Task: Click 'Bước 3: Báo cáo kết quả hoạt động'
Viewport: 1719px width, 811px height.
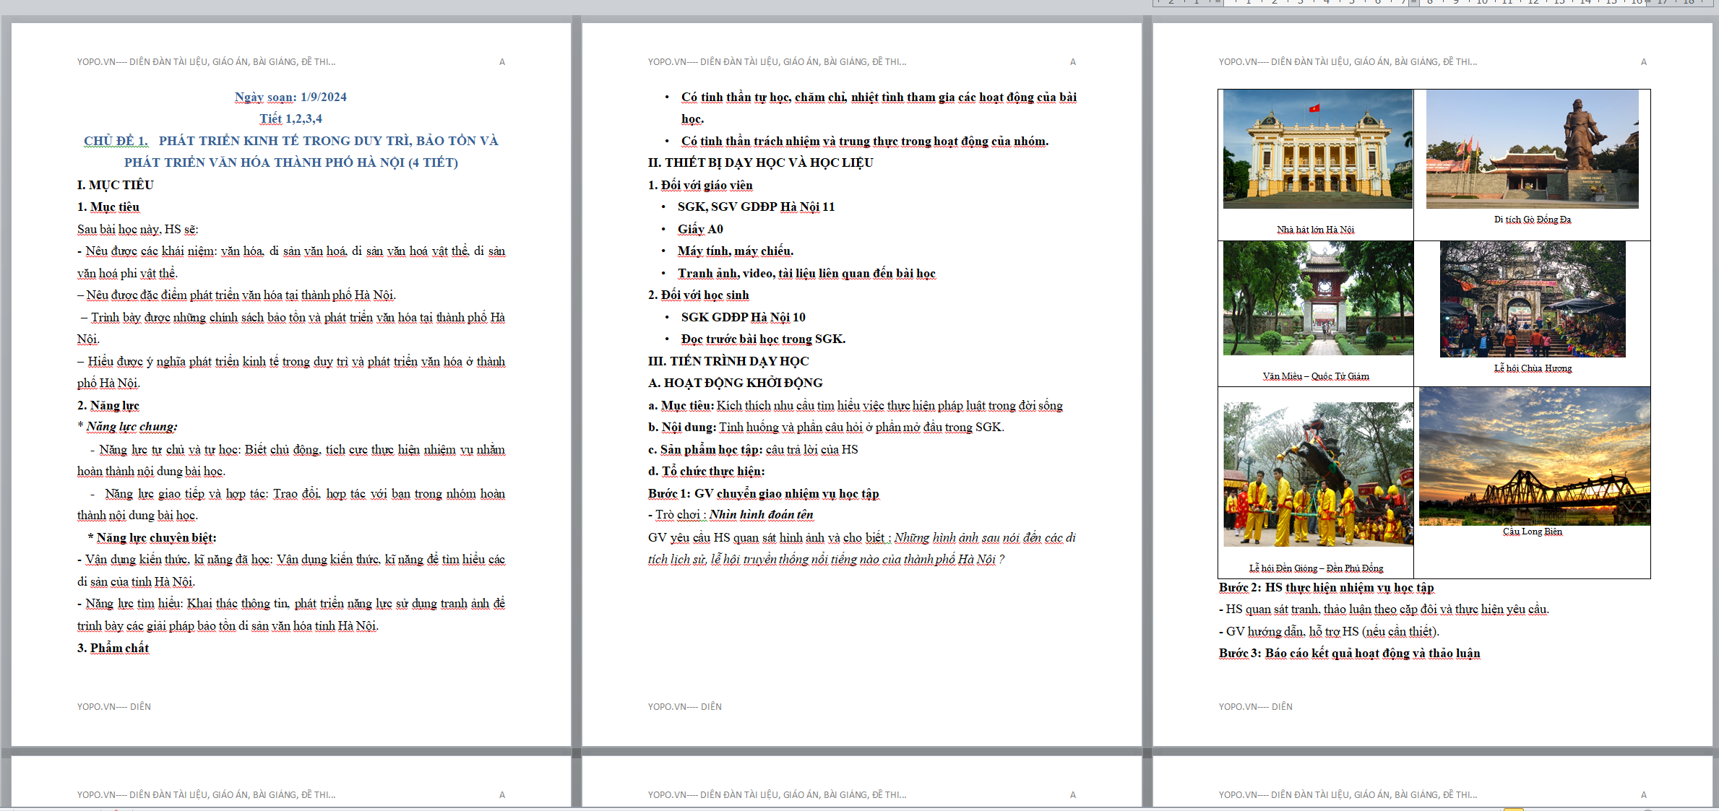Action: pyautogui.click(x=1349, y=653)
